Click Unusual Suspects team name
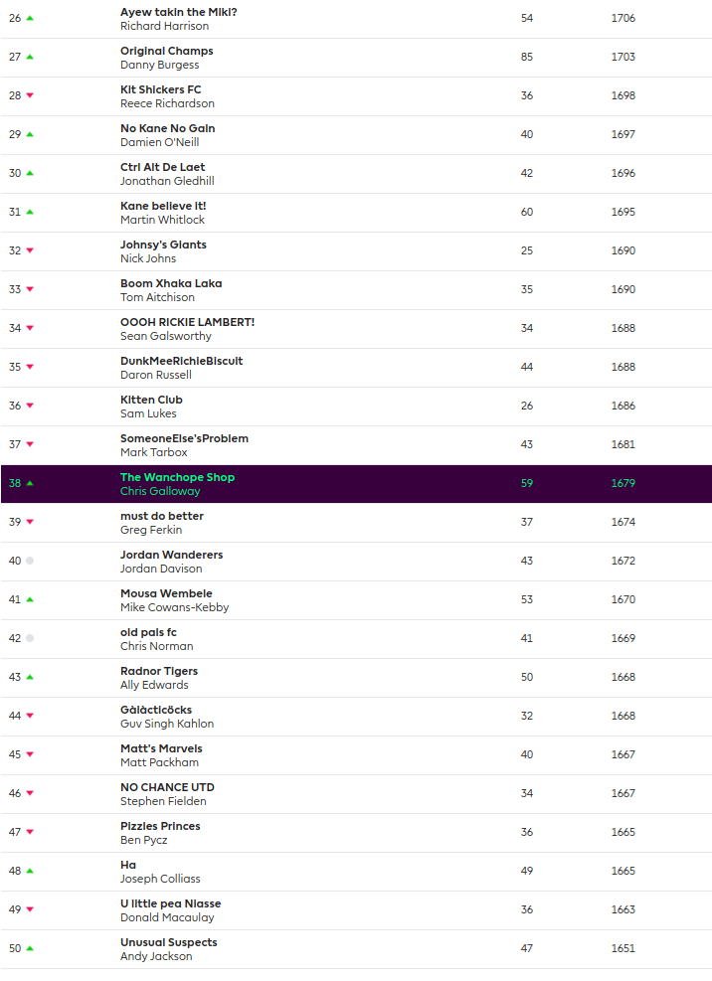712x981 pixels. 168,942
